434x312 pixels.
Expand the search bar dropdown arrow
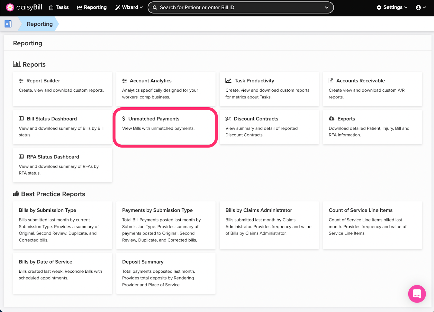pos(327,7)
